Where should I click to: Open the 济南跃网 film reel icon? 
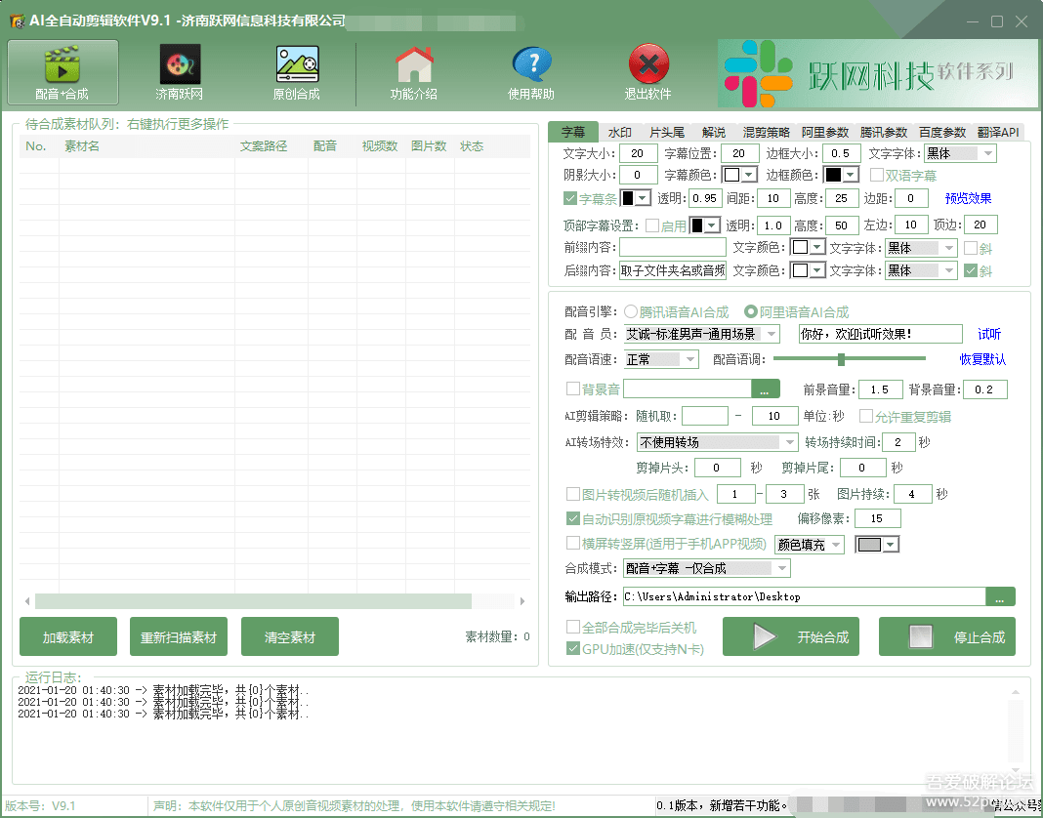pos(180,72)
